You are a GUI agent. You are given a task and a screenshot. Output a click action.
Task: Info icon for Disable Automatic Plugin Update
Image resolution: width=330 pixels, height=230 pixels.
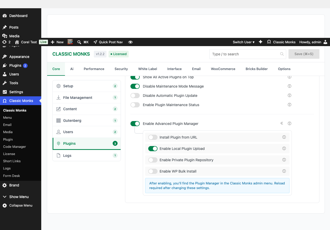(x=290, y=95)
